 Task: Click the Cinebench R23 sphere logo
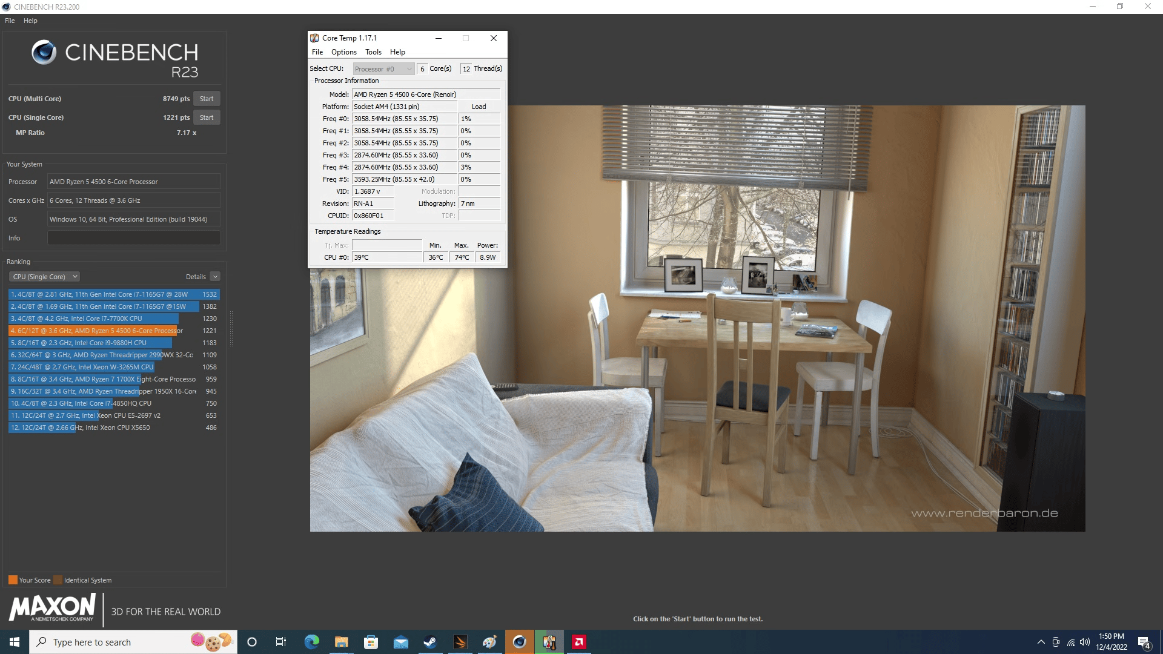[44, 53]
